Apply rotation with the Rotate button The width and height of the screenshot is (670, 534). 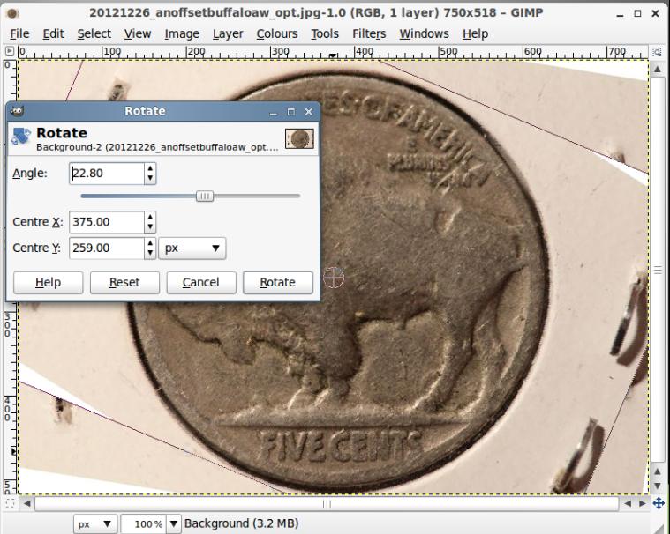point(278,282)
